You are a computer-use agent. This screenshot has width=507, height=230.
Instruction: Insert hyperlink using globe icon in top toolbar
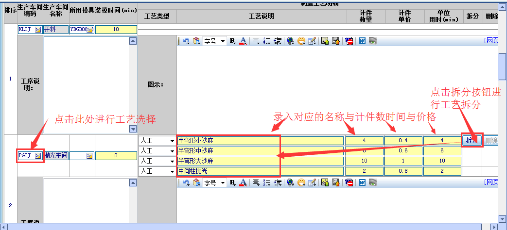pyautogui.click(x=290, y=41)
